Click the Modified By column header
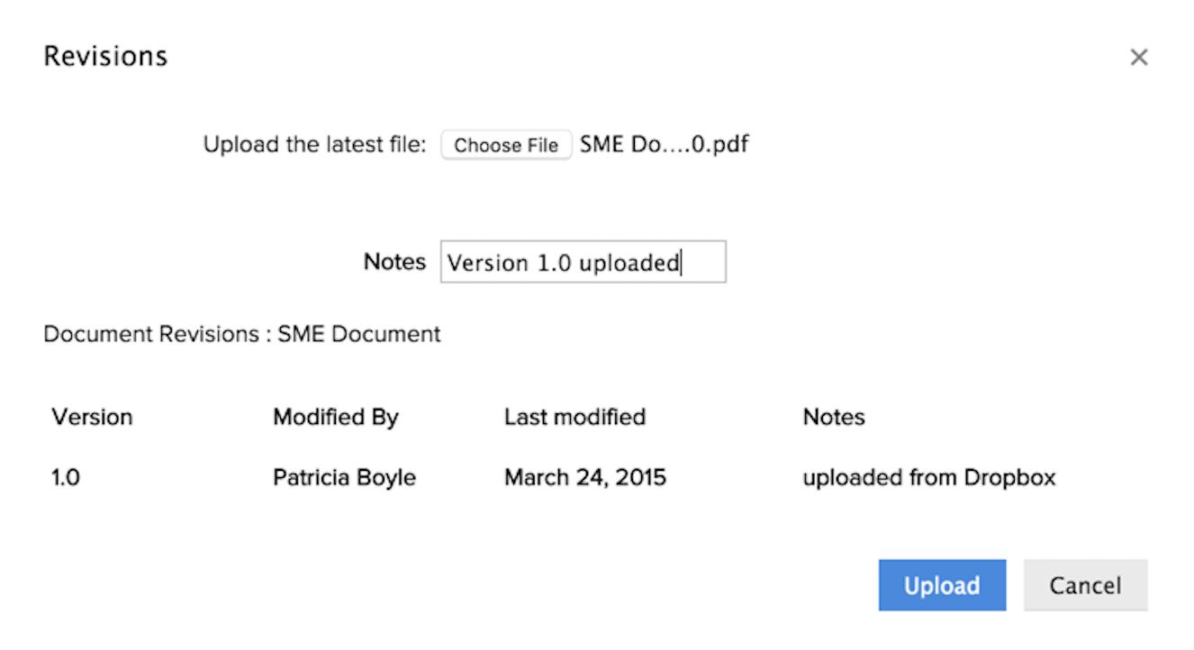 click(335, 417)
